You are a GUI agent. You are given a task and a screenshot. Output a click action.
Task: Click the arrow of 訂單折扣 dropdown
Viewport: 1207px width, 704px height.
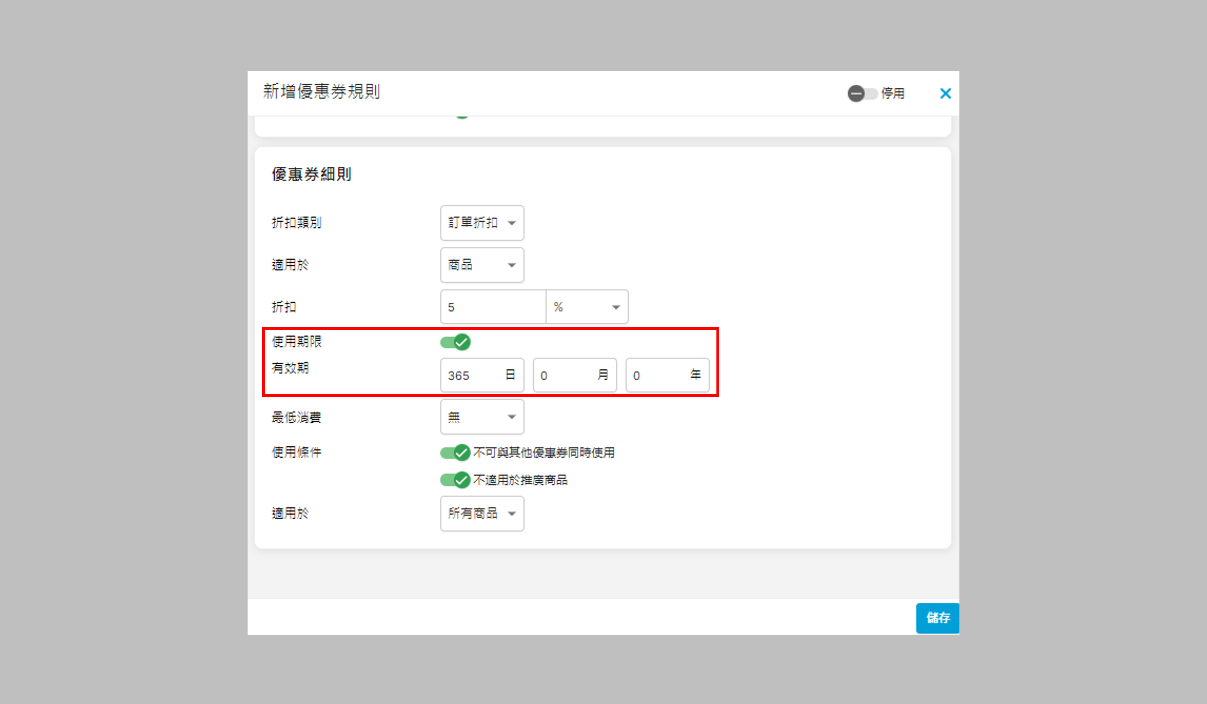[512, 223]
